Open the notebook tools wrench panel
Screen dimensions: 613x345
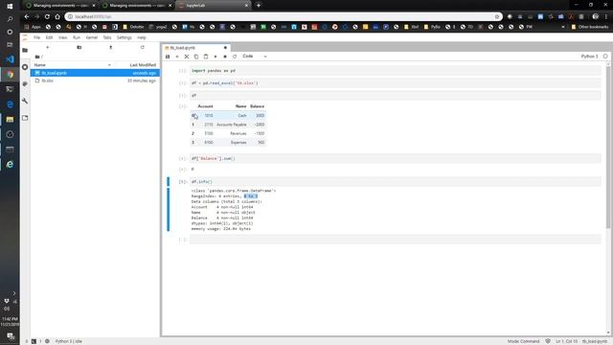(x=25, y=101)
